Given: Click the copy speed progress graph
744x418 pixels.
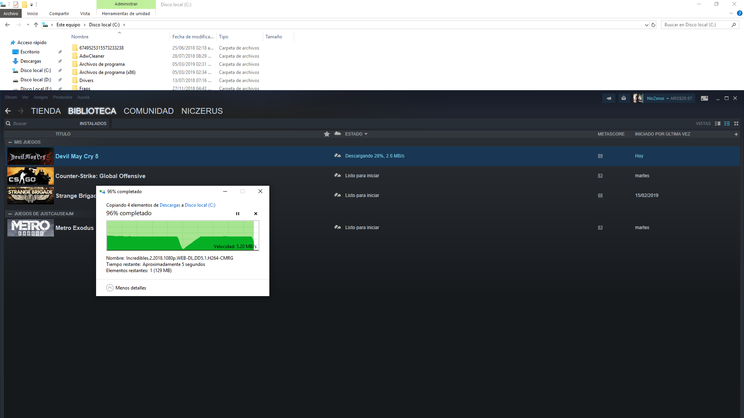Looking at the screenshot, I should coord(183,236).
